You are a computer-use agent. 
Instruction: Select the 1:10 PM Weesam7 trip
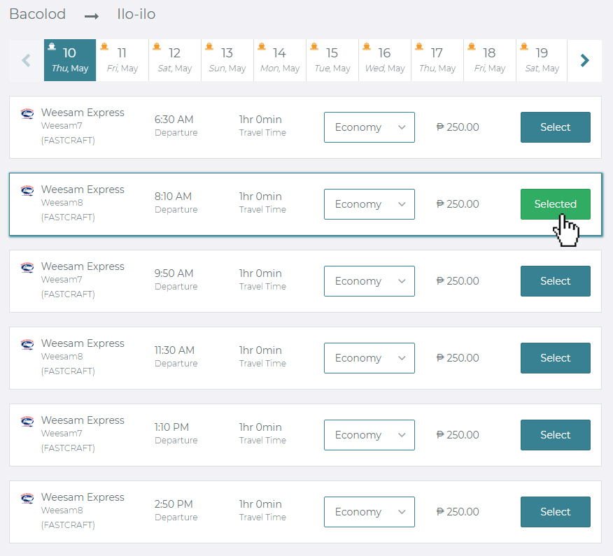(x=556, y=435)
